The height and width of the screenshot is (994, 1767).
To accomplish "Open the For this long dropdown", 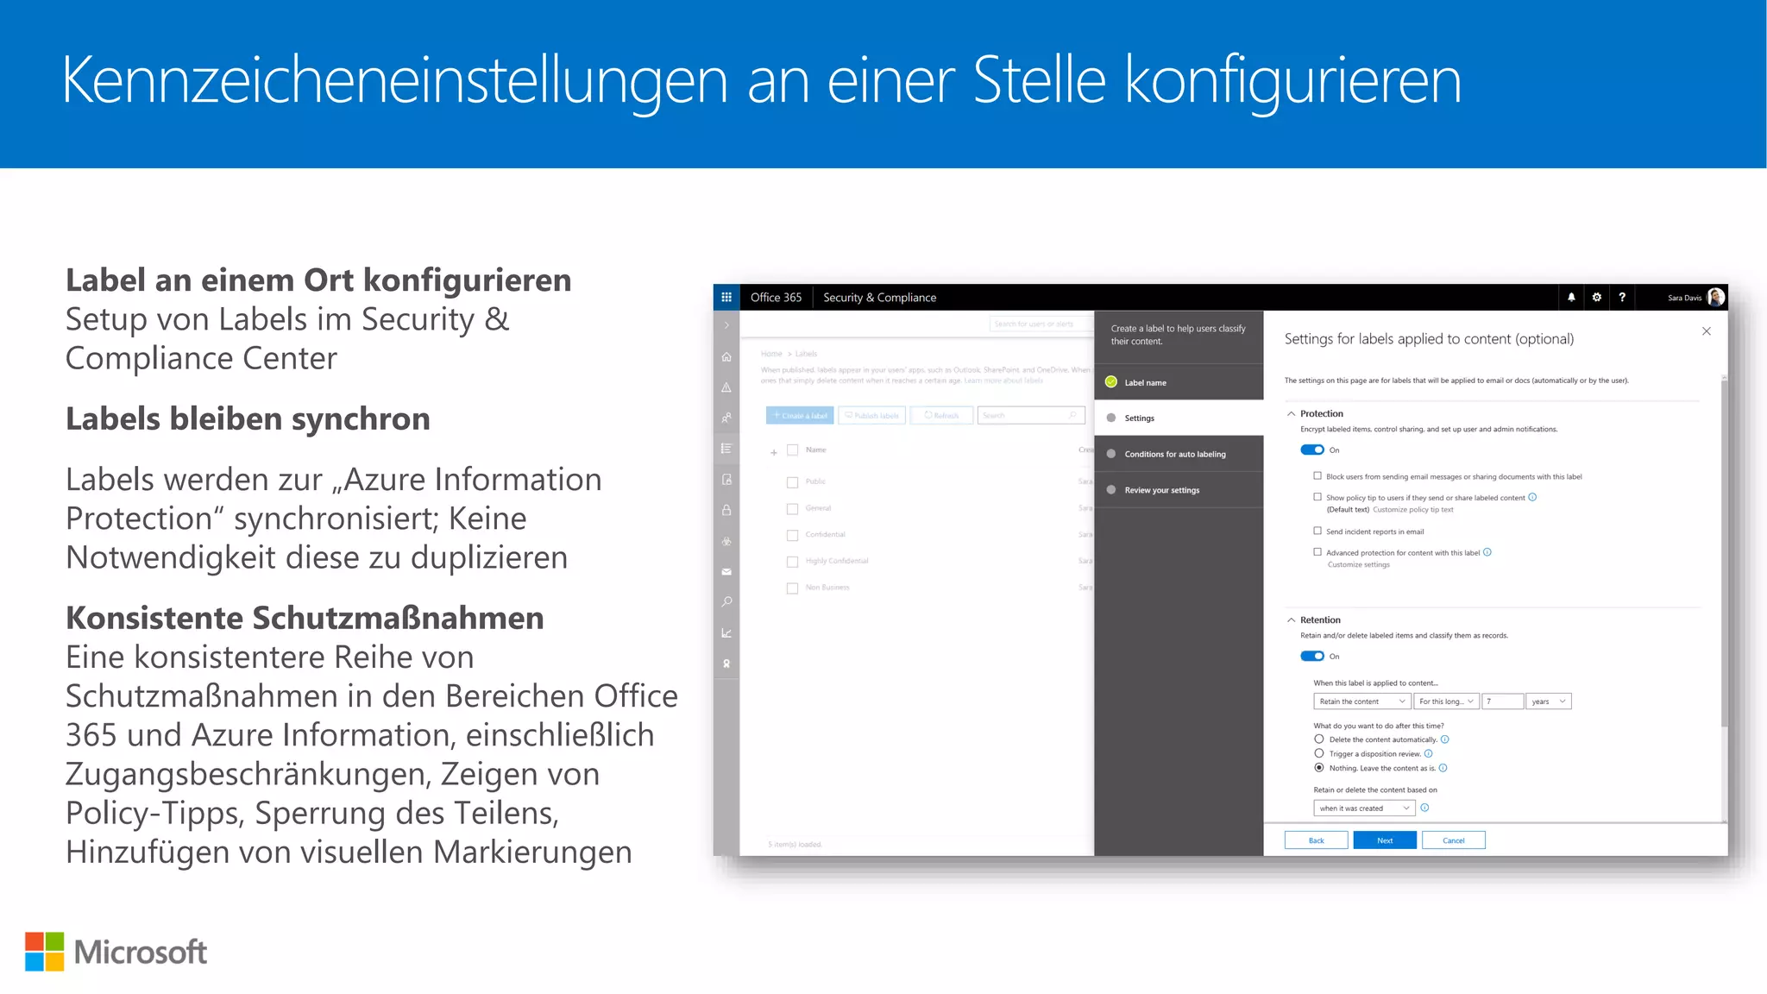I will [1446, 701].
